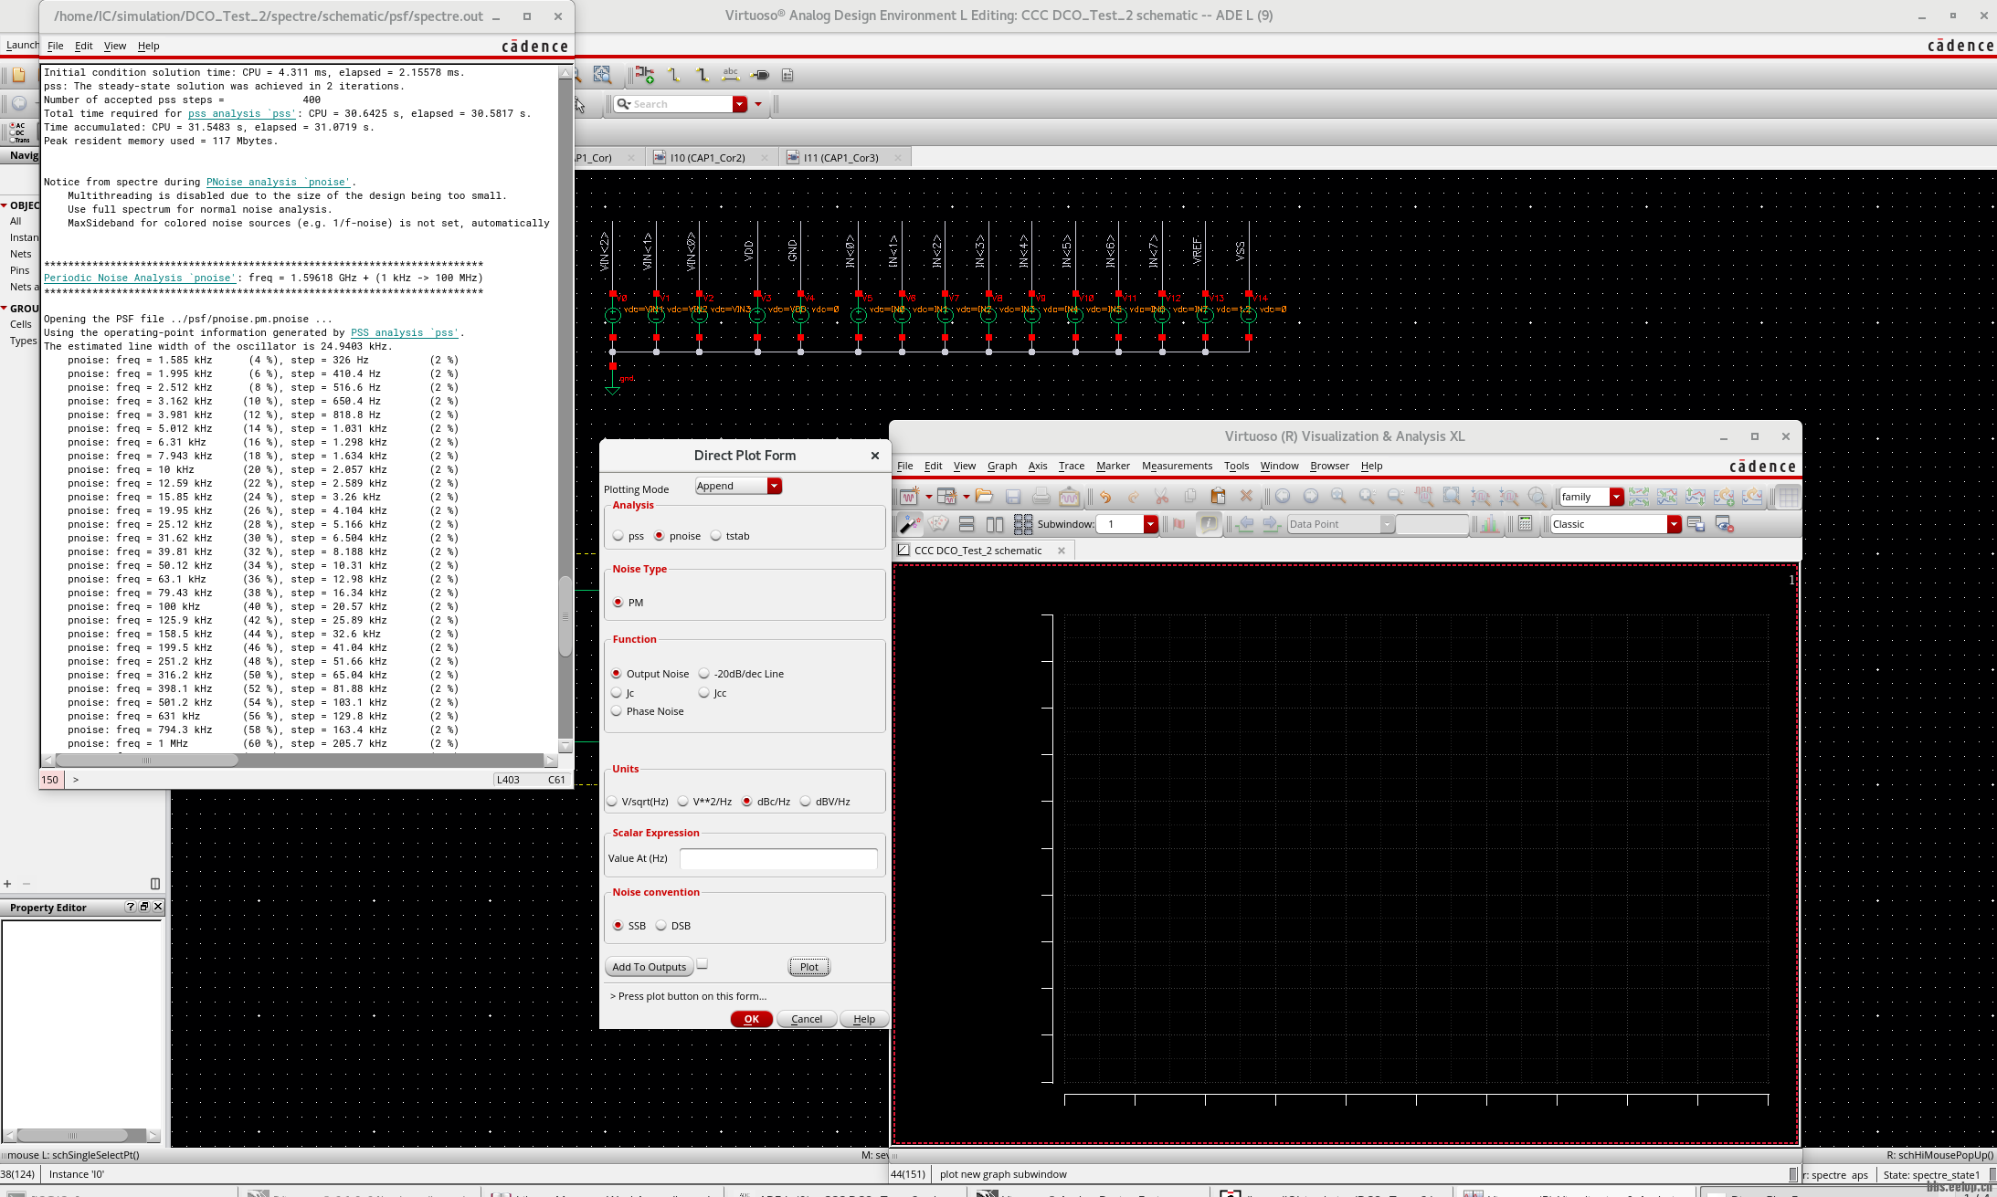This screenshot has height=1197, width=1997.
Task: Choose dBV/Hz units radio button
Action: pos(806,802)
